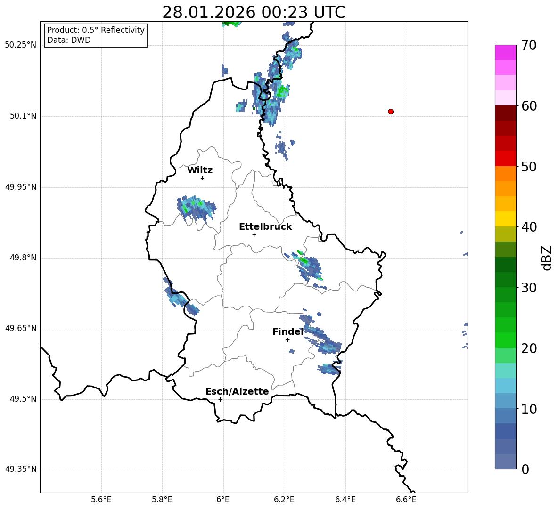Click the 49.5°N latitude label
The width and height of the screenshot is (558, 509).
coord(23,399)
